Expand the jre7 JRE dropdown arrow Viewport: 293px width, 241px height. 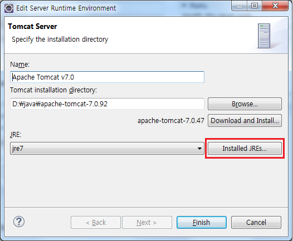tap(199, 149)
